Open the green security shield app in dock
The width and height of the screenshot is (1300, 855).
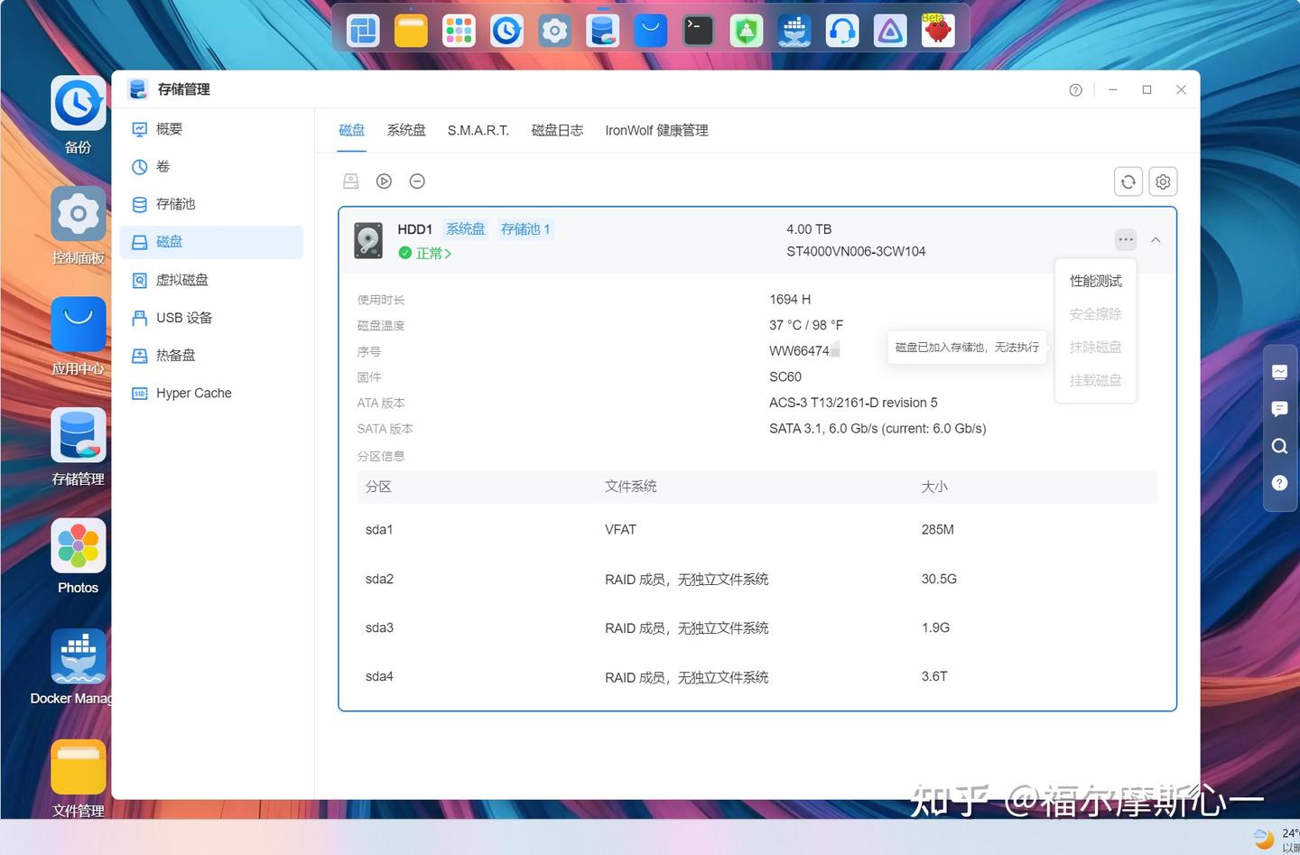(x=746, y=31)
